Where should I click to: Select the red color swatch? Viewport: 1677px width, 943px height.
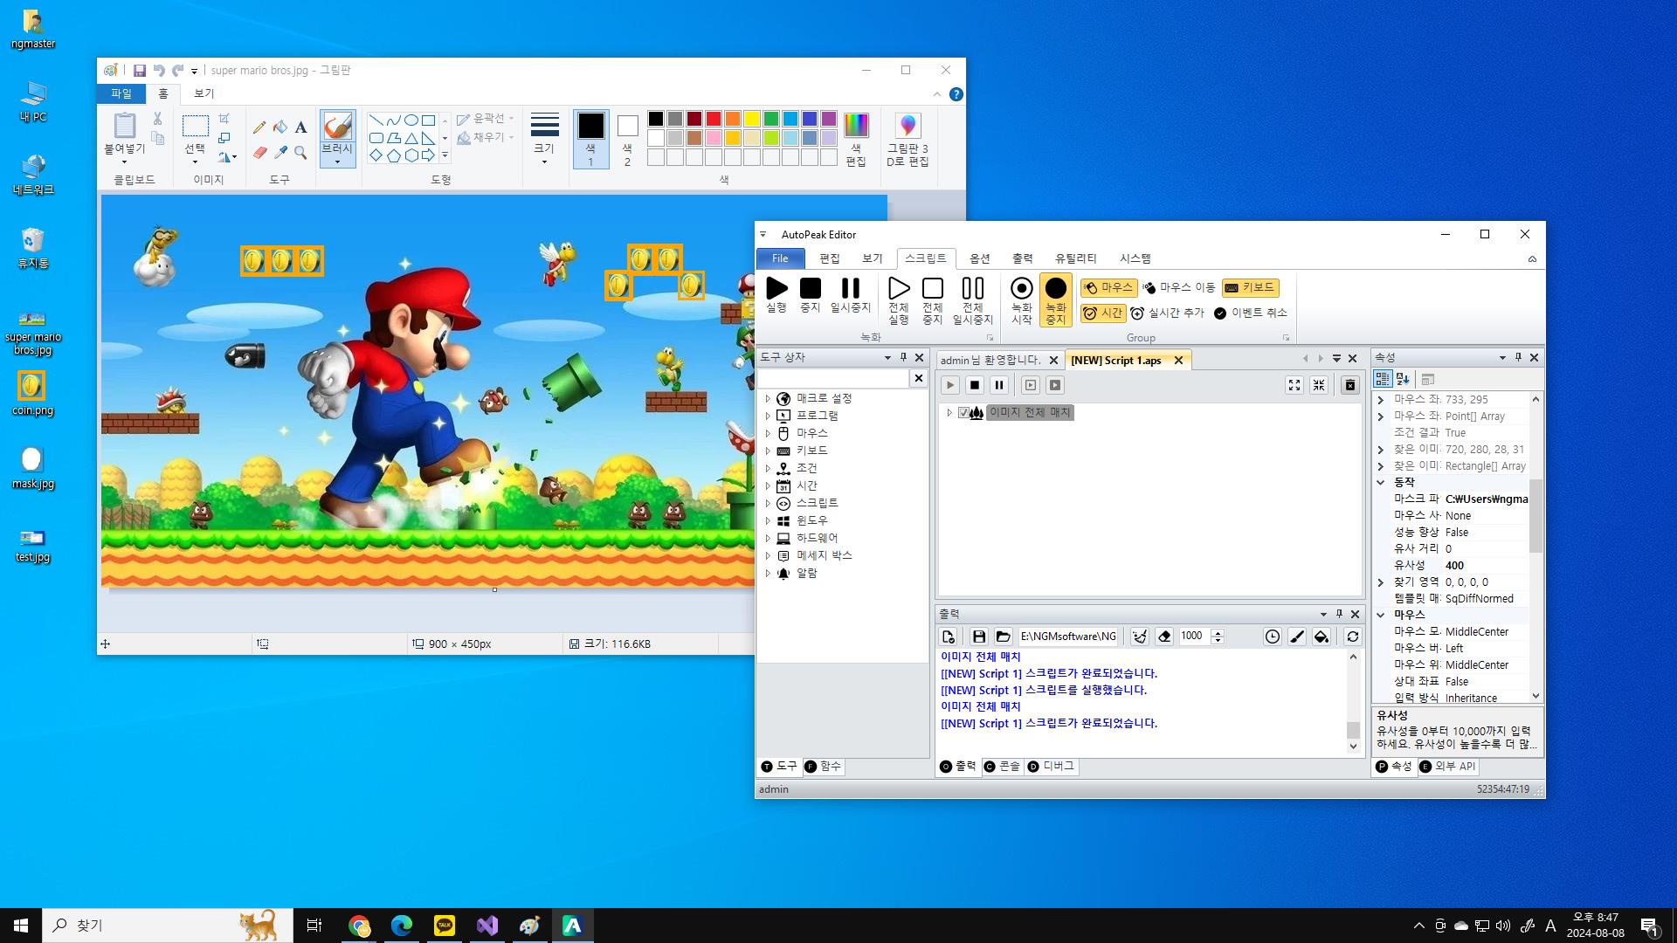(713, 119)
